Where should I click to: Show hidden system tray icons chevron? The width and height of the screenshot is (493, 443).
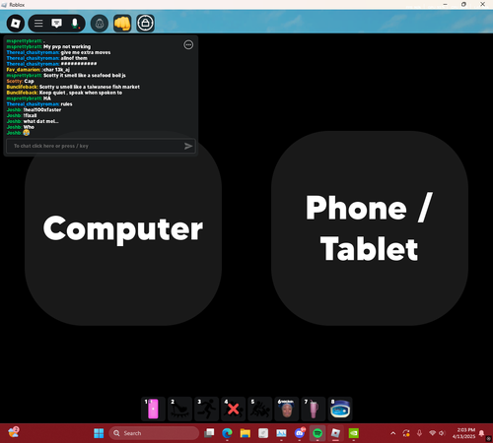(x=393, y=433)
